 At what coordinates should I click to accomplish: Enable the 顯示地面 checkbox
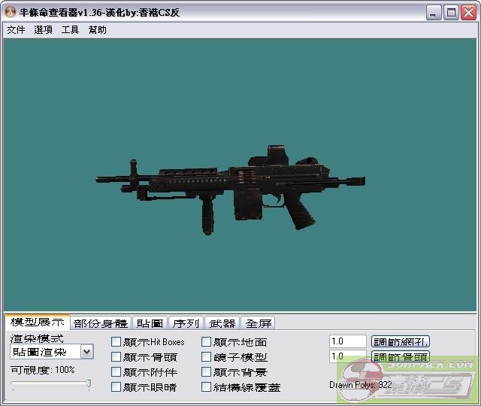click(207, 342)
